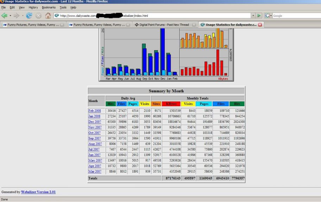This screenshot has width=321, height=202.
Task: Open the Tools menu
Action: [x=63, y=7]
